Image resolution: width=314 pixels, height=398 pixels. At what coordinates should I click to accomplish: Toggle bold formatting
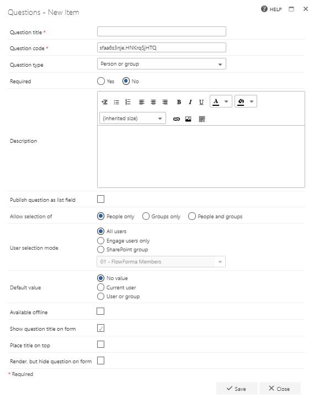click(x=179, y=102)
